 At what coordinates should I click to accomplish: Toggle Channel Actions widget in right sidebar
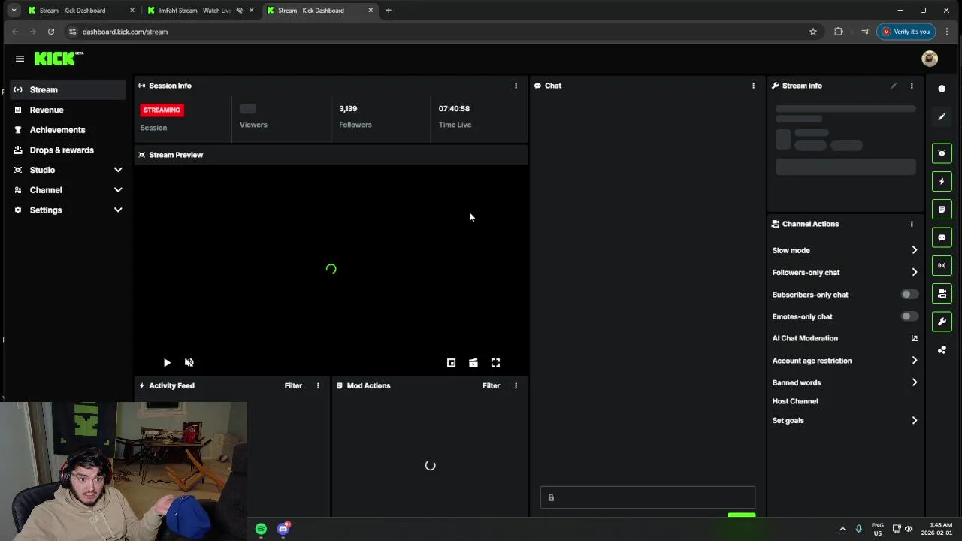942,293
